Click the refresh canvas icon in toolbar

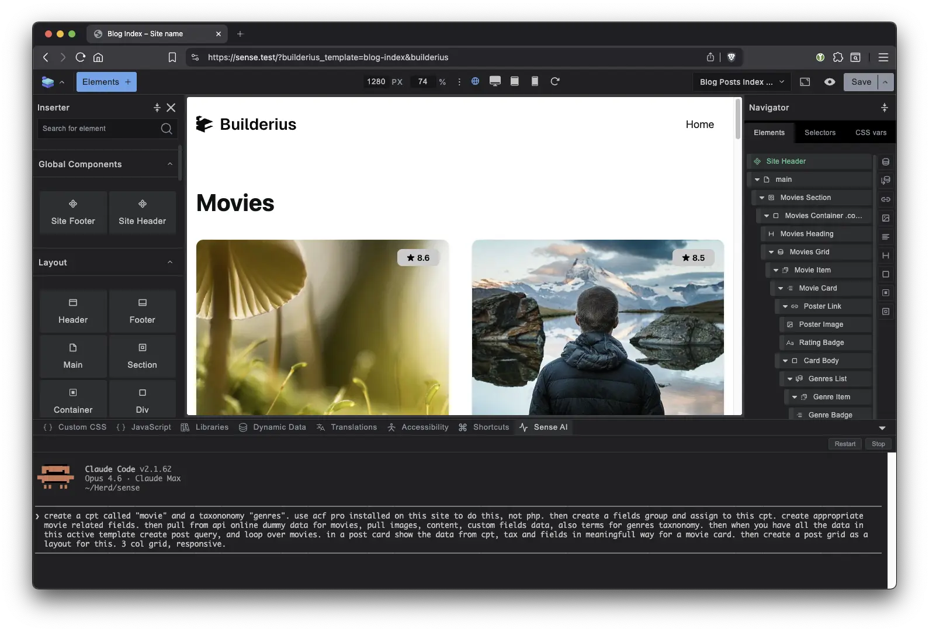pos(555,81)
